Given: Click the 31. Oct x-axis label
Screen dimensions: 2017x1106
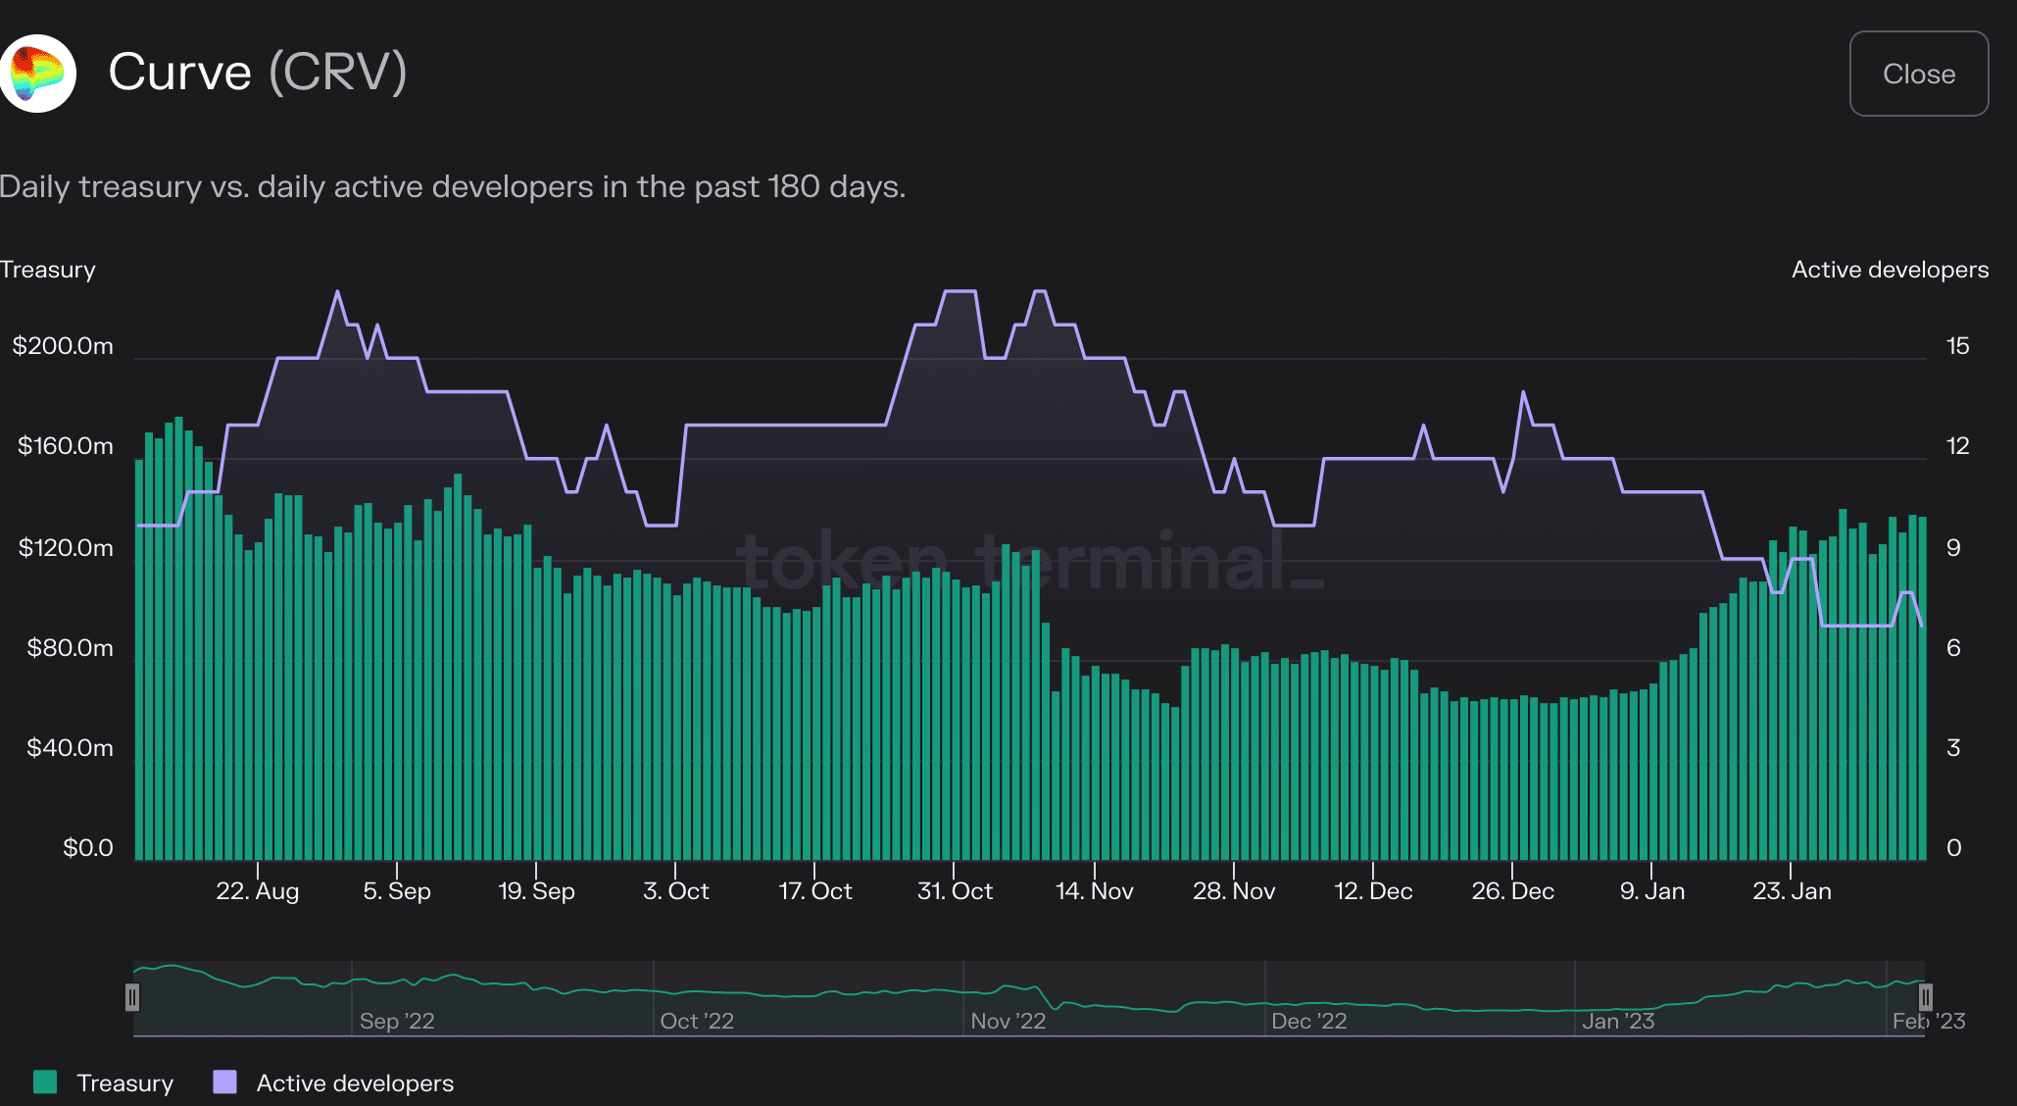Looking at the screenshot, I should 955,891.
